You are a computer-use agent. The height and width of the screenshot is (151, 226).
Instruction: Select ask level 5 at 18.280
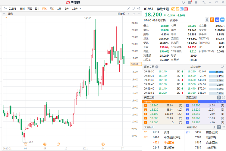pyautogui.click(x=205, y=122)
